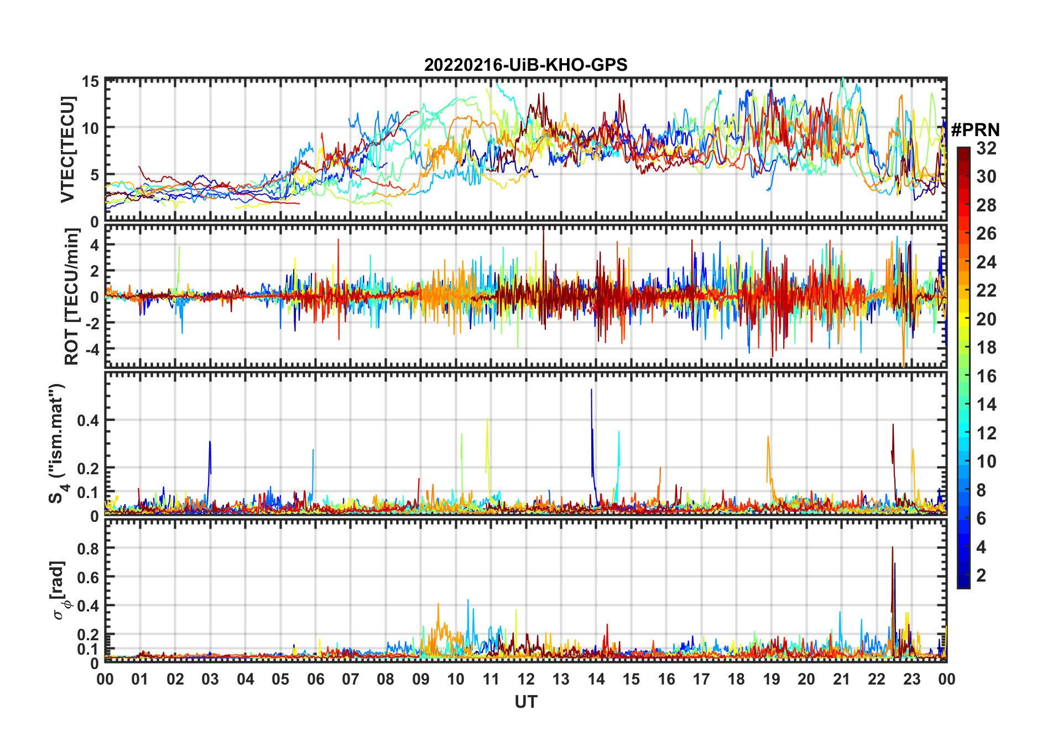This screenshot has height=736, width=1052.
Task: Click x-axis hour label 09
Action: pyautogui.click(x=421, y=679)
